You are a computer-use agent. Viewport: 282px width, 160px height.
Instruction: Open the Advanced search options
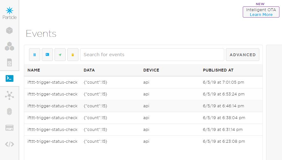242,55
